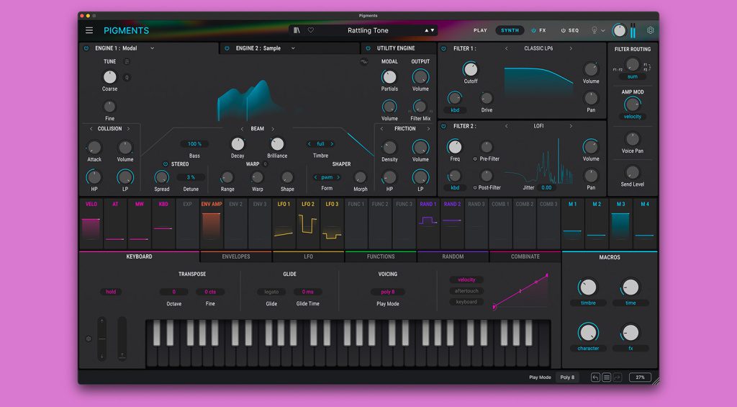Open the SEQ view tab
The height and width of the screenshot is (407, 737).
point(569,30)
